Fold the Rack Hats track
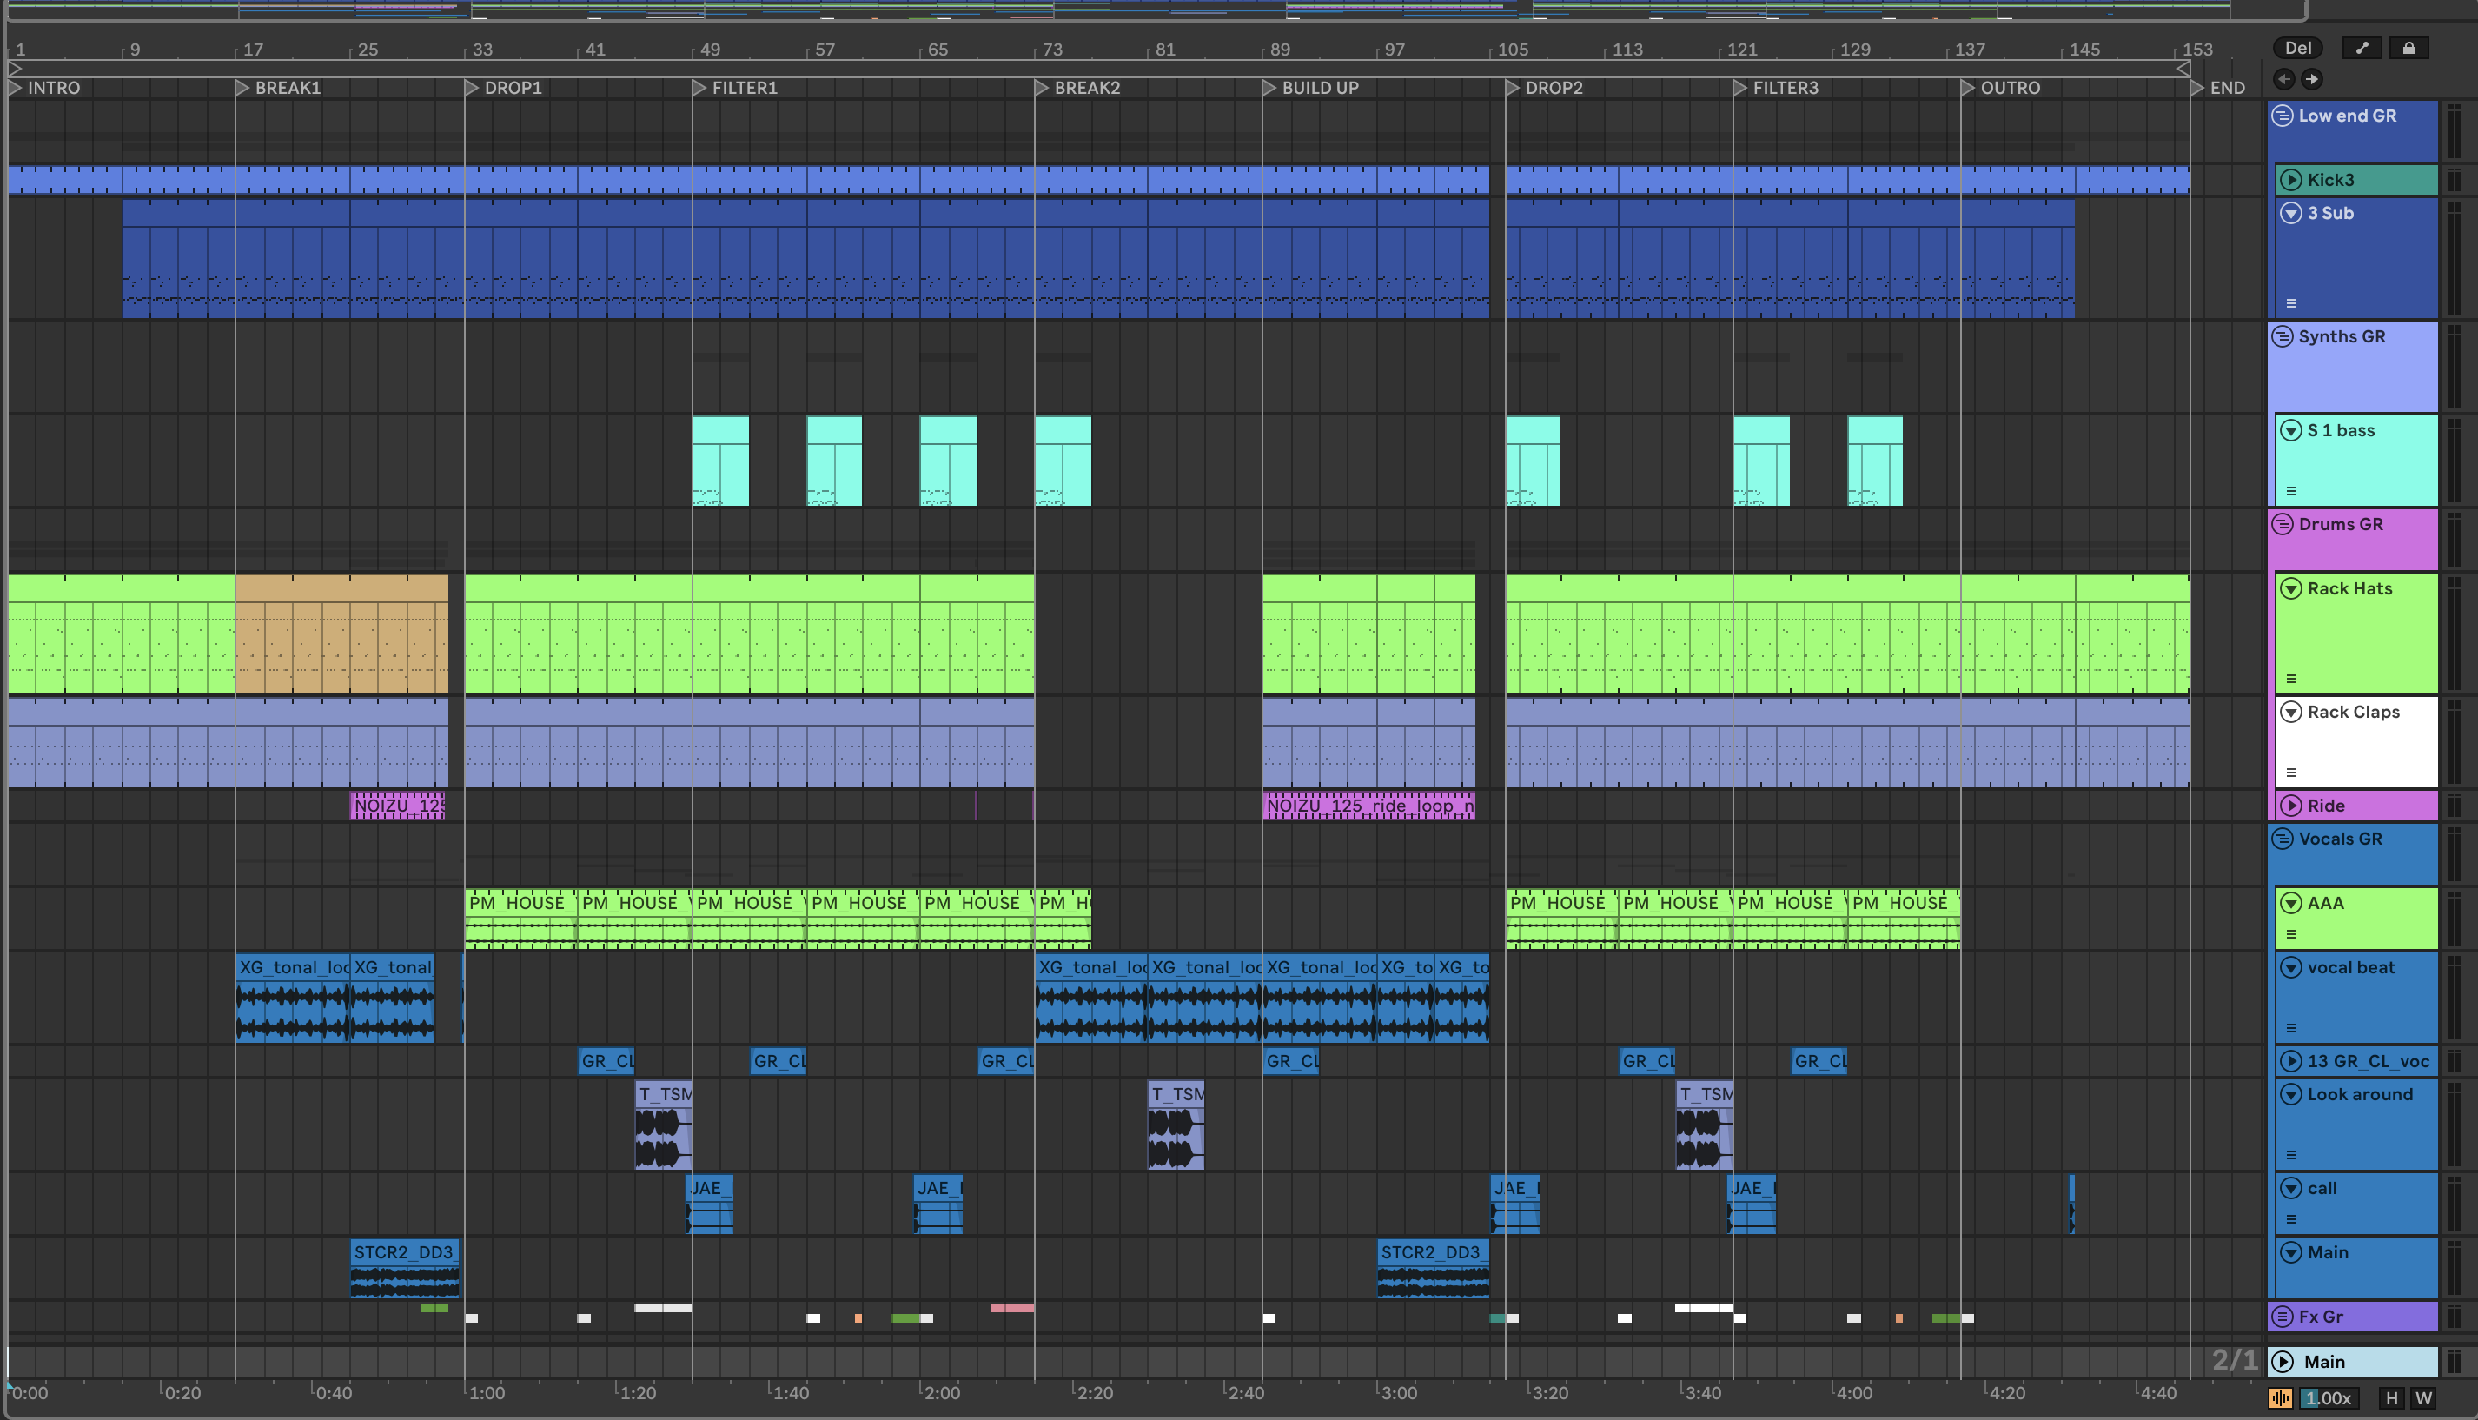Screen dimensions: 2478x1420 click(x=2291, y=589)
